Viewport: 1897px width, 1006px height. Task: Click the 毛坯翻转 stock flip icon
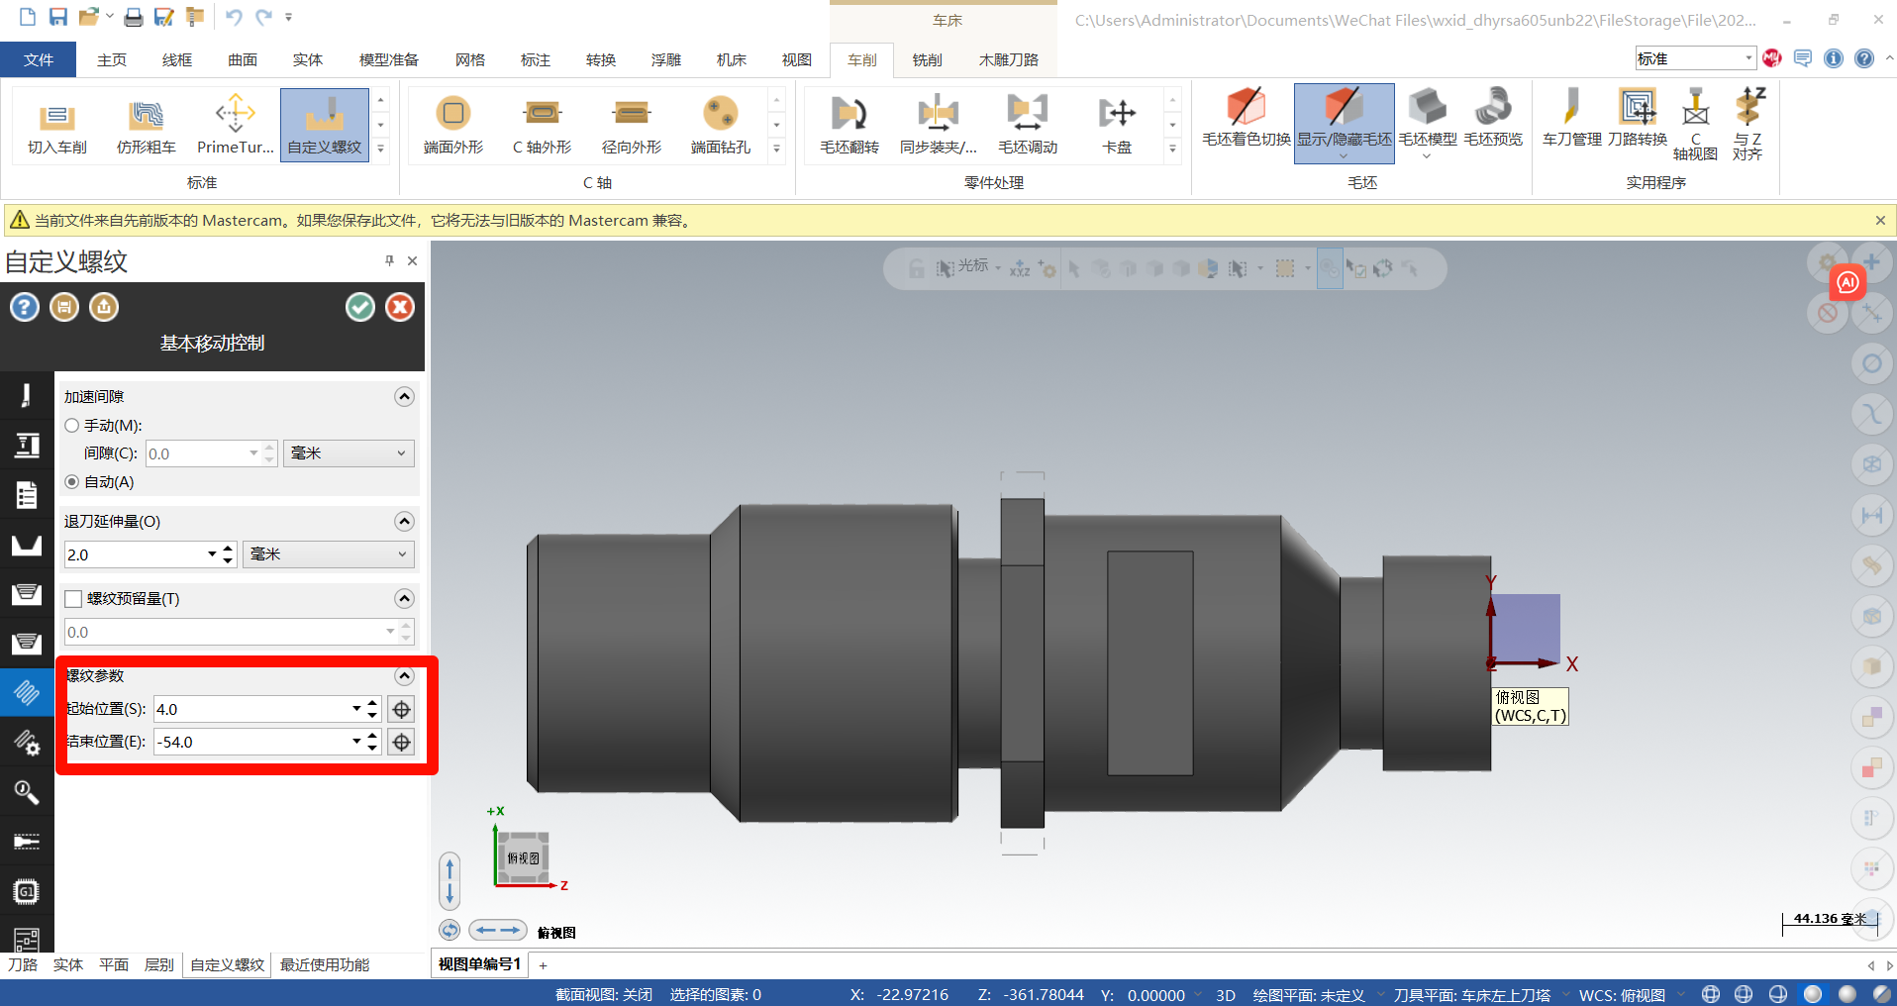[849, 125]
